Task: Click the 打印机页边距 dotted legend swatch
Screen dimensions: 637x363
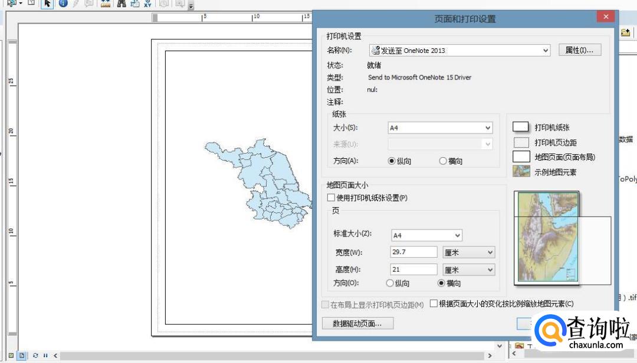Action: 521,142
